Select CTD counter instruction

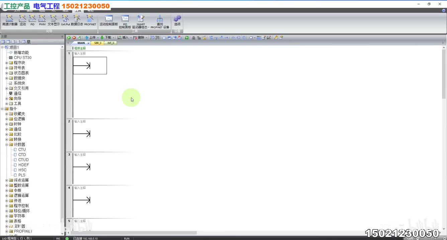(x=22, y=155)
